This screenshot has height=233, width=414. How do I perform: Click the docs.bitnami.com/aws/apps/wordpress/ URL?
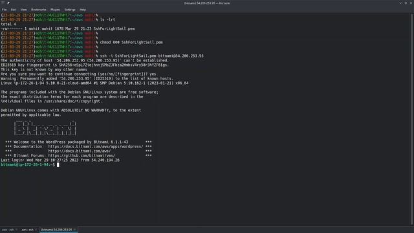(96, 147)
